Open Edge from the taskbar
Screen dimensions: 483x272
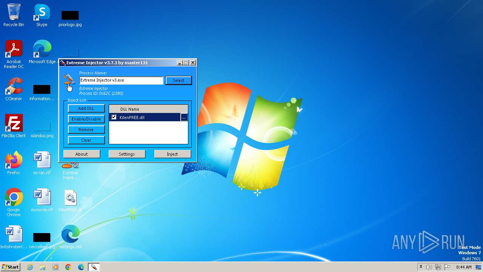[x=81, y=267]
